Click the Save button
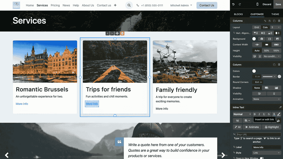Viewport: 283px width, 159px height. coord(278,4)
